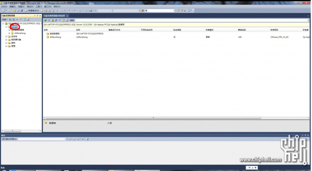This screenshot has width=312, height=171.
Task: Collapse the 数据库 tree node
Action: point(6,27)
